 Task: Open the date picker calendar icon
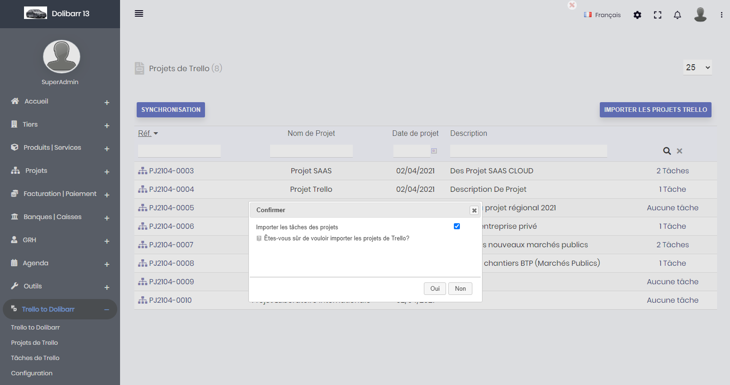click(434, 151)
